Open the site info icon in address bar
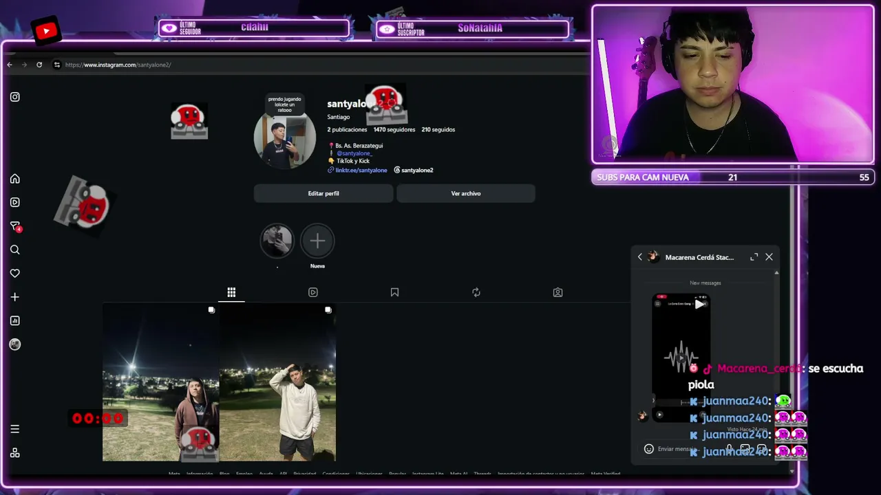Screen dimensions: 881x495 pos(56,65)
